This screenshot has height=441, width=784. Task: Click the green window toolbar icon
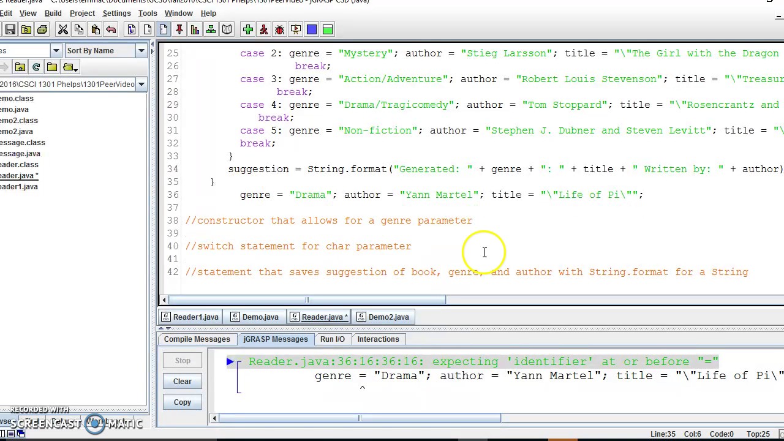pyautogui.click(x=327, y=29)
